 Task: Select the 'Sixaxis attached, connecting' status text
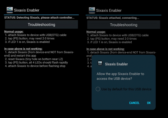tap(113, 18)
